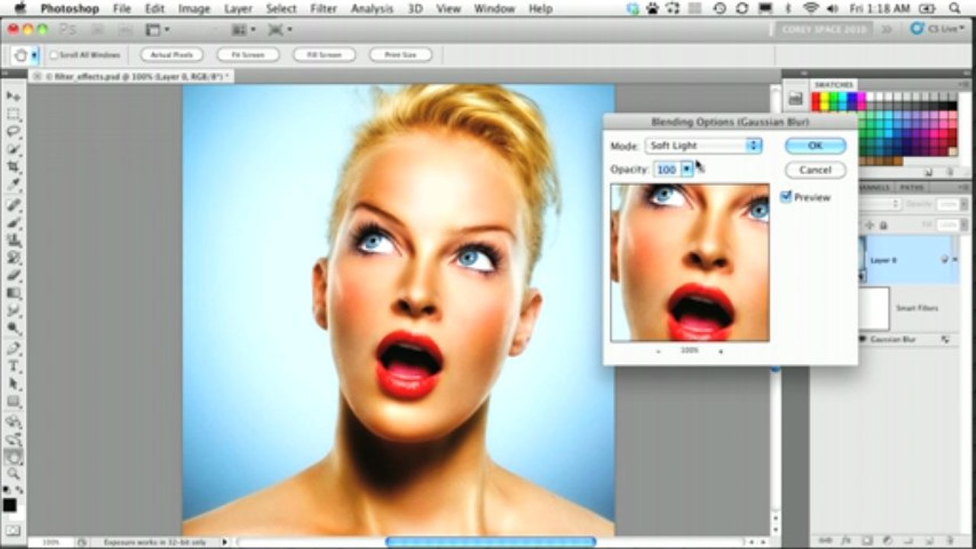Open the Mode dropdown showing Soft Light
The image size is (976, 549).
(704, 146)
